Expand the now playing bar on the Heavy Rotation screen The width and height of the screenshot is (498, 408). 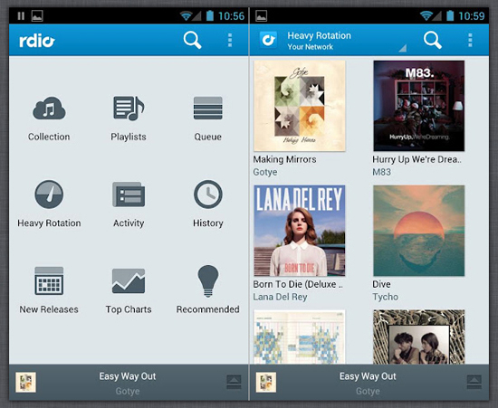pyautogui.click(x=474, y=382)
